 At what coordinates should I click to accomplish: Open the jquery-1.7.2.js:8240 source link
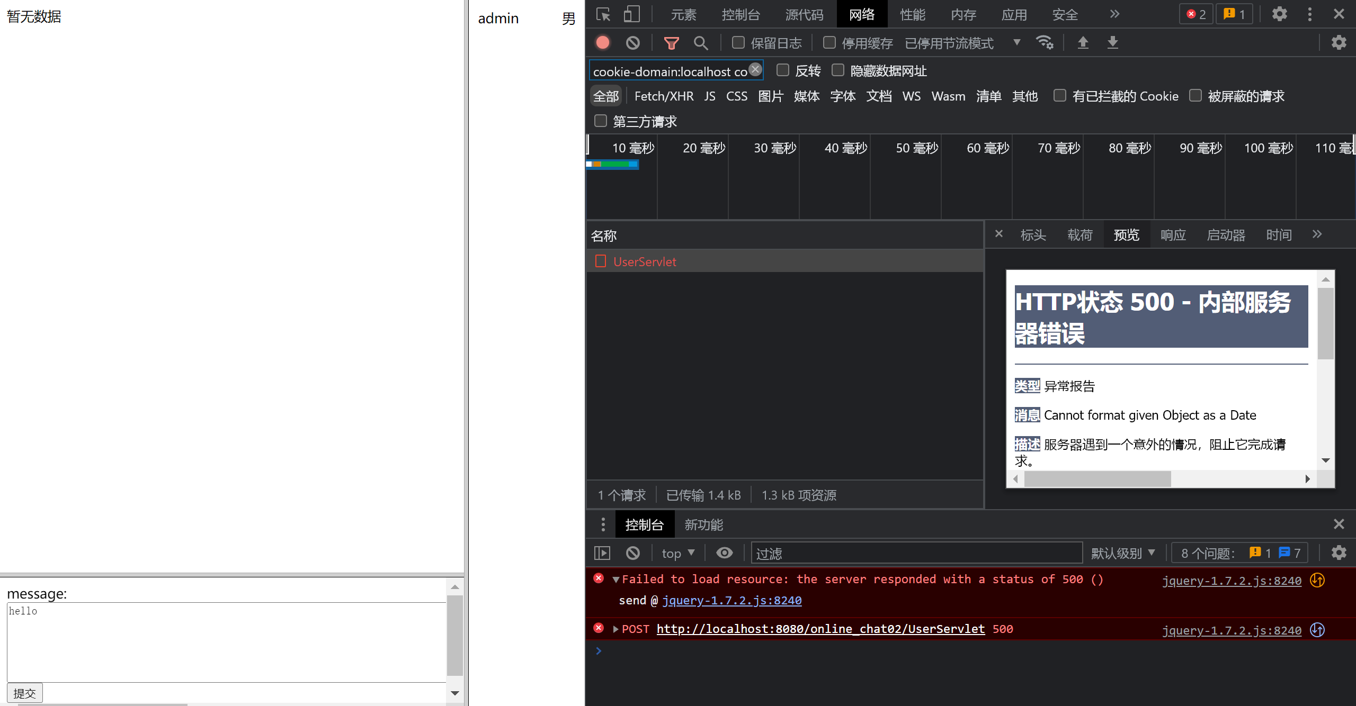pos(1231,581)
